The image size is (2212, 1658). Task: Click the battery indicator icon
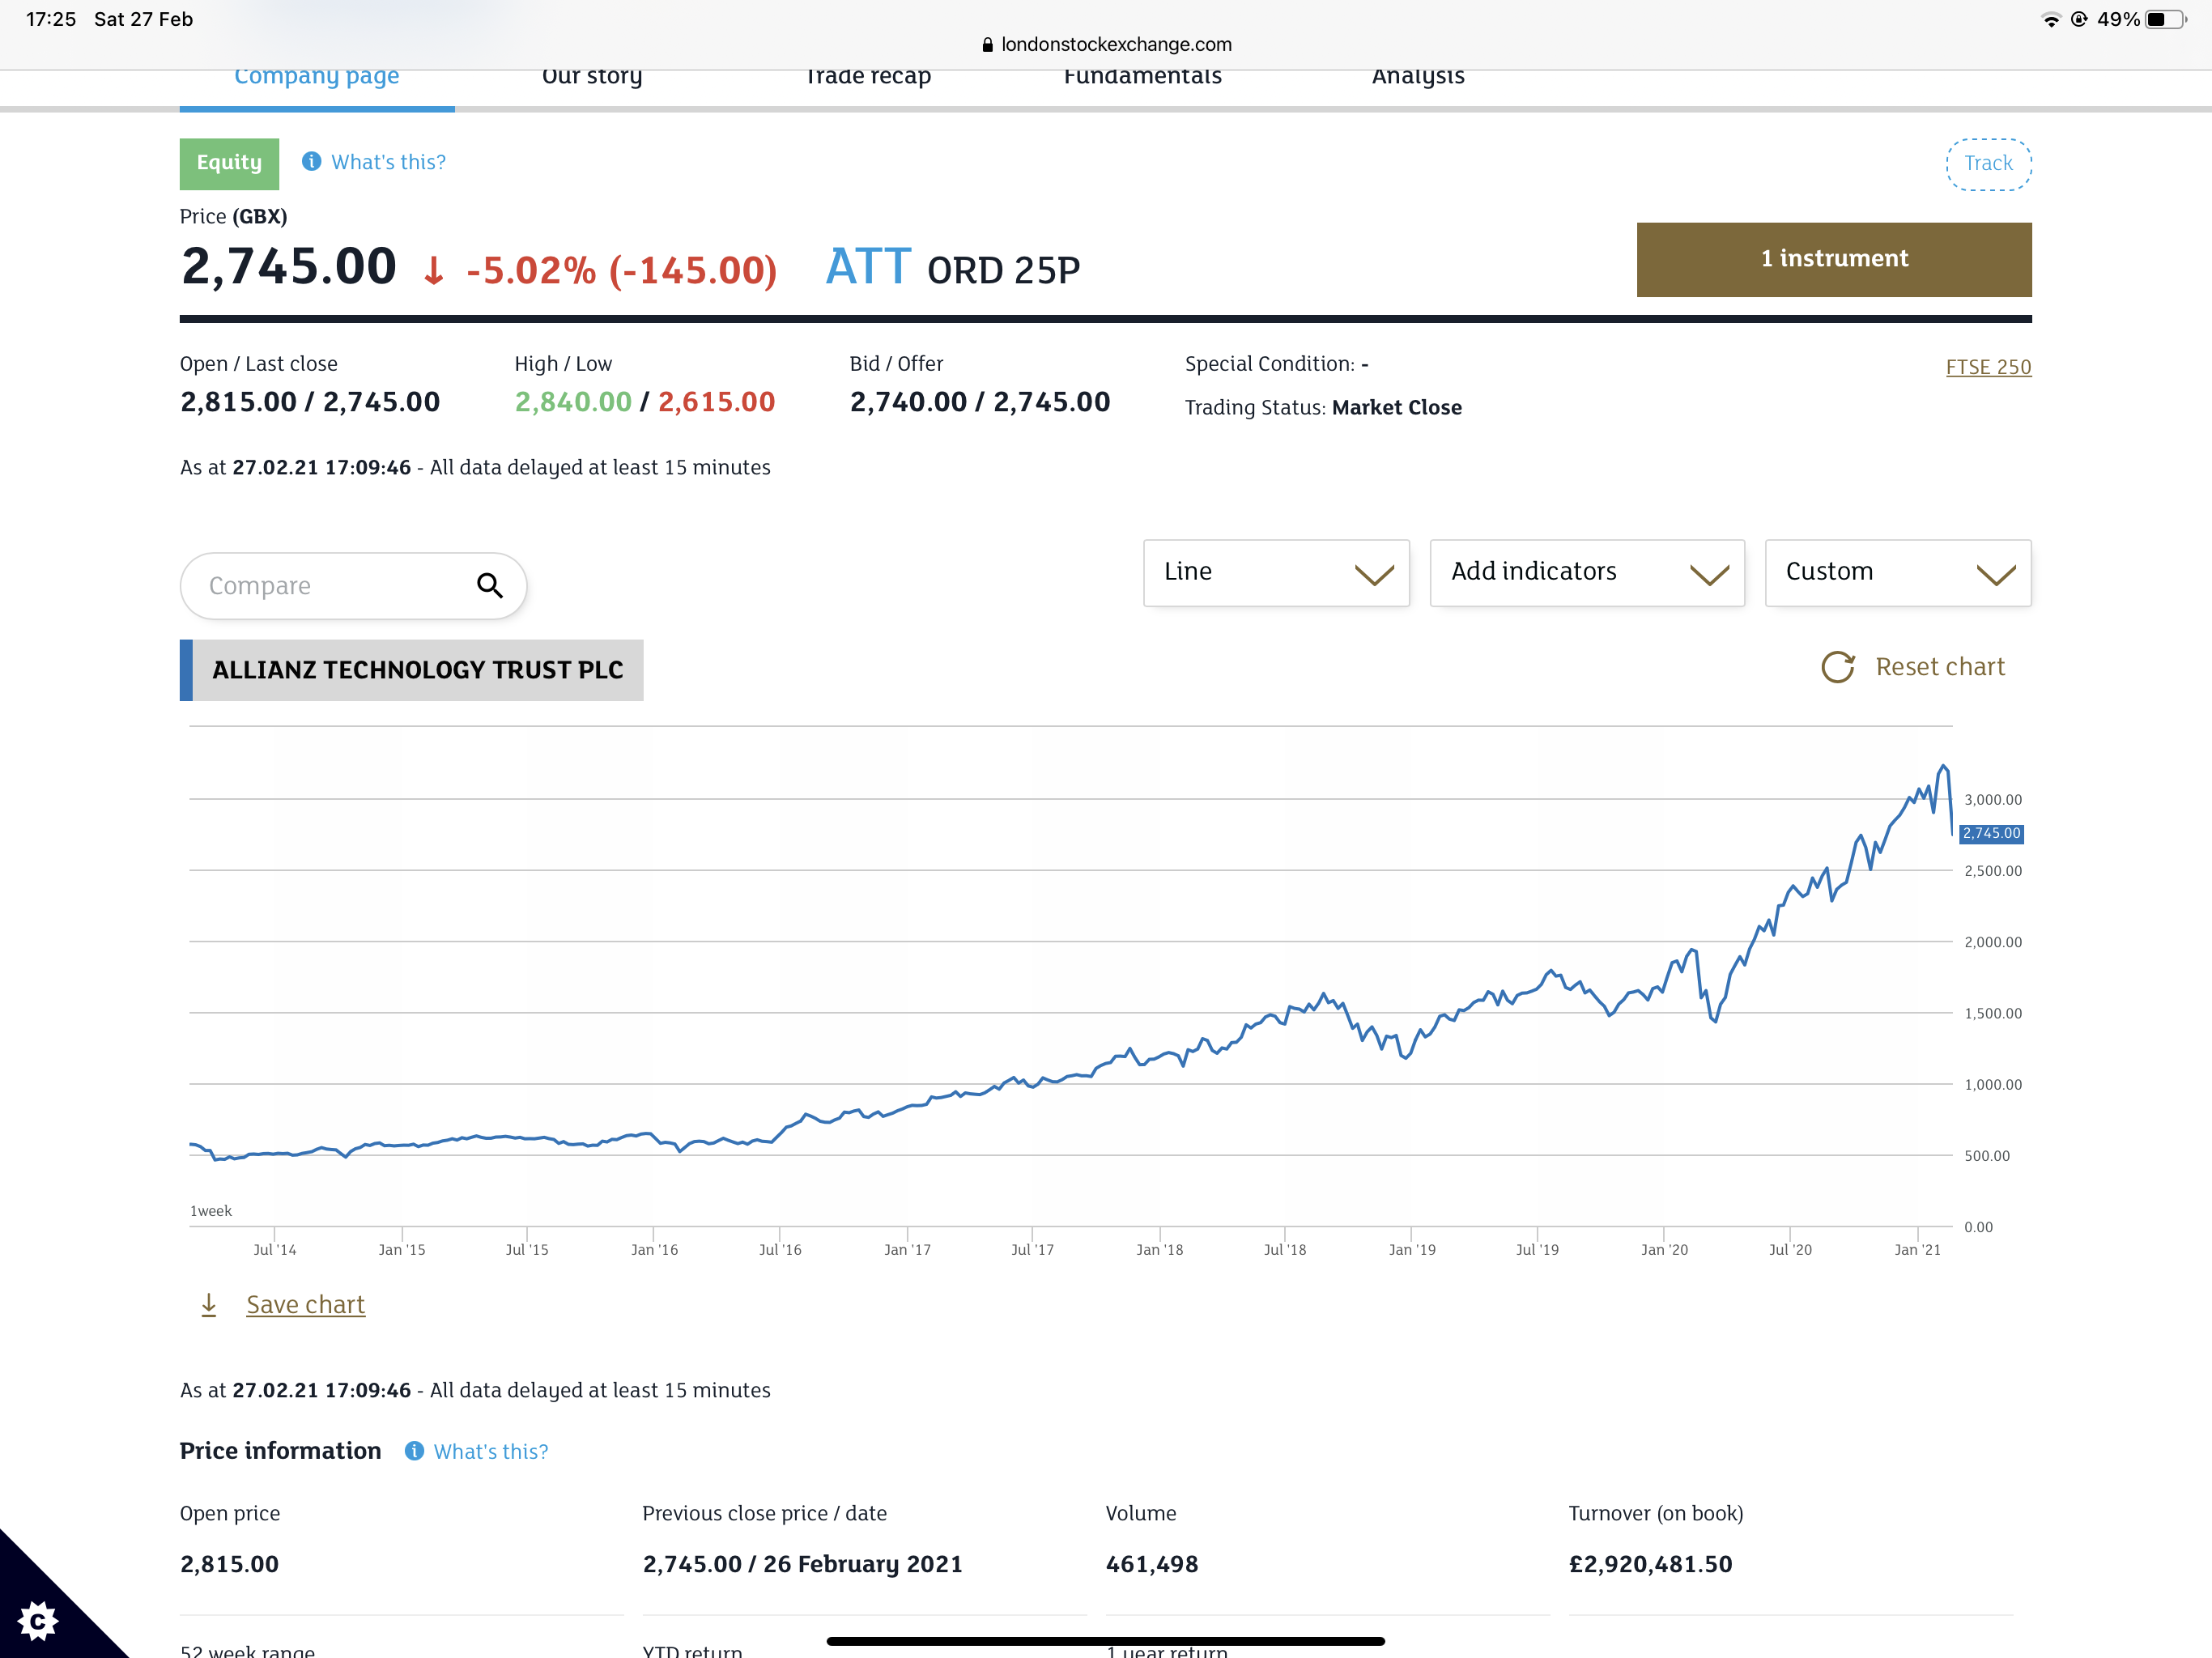[2166, 19]
